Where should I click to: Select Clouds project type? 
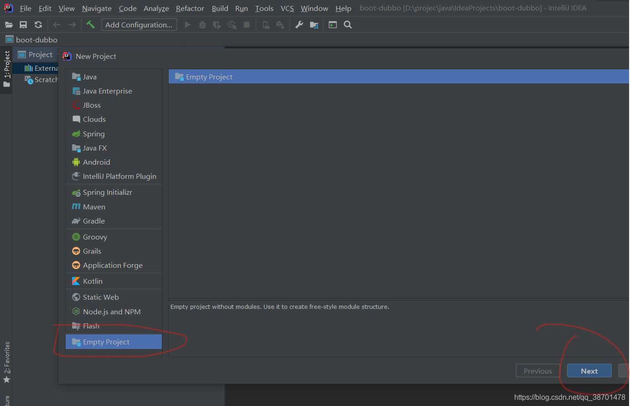click(x=114, y=119)
